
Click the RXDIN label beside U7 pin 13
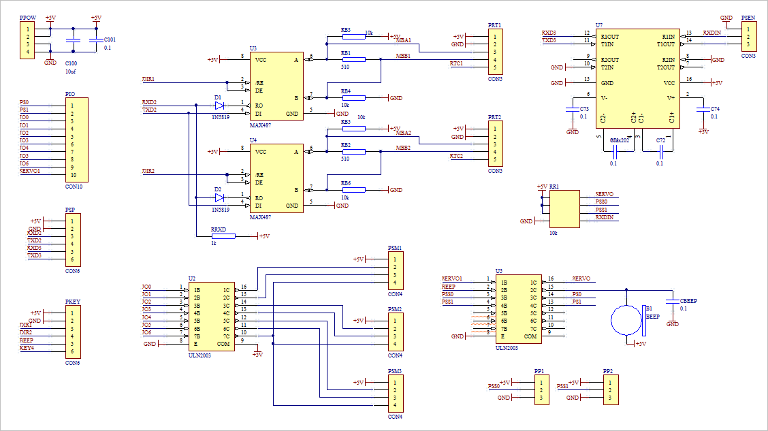coord(712,33)
